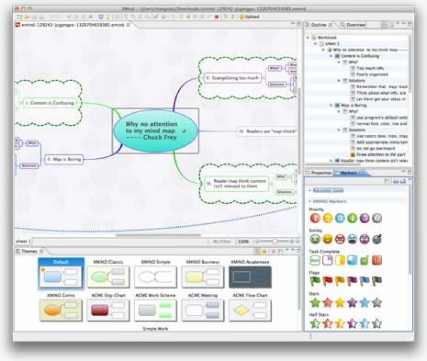This screenshot has height=361, width=427.
Task: Switch to the Overview tab
Action: (x=353, y=25)
